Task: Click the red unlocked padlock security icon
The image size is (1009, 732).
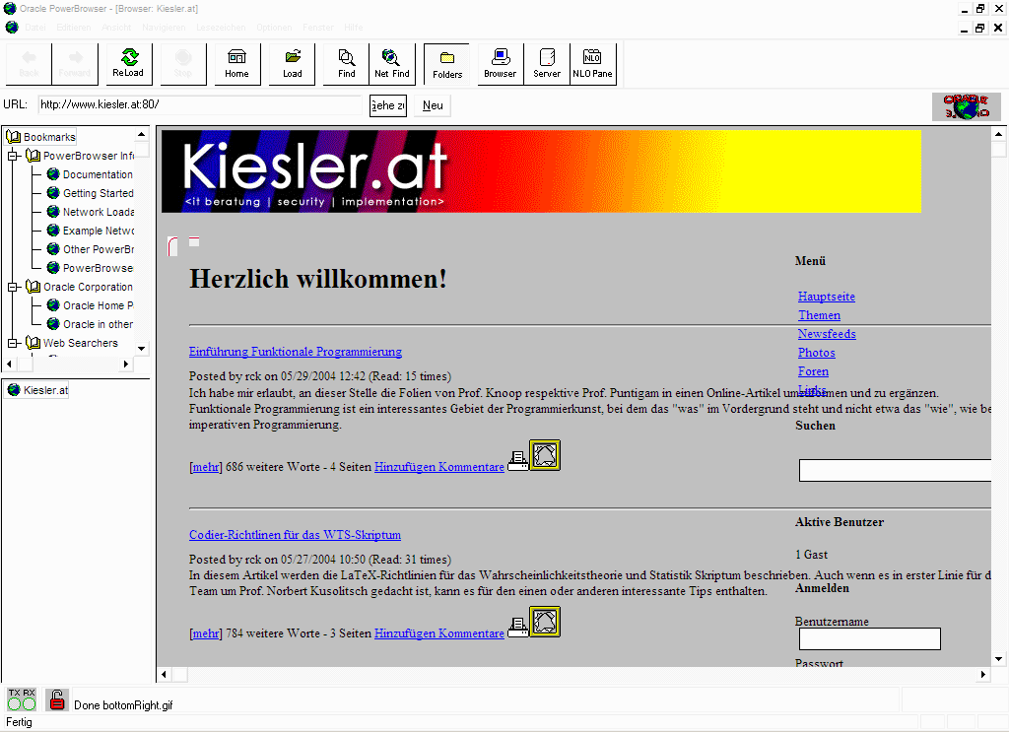Action: pyautogui.click(x=57, y=700)
